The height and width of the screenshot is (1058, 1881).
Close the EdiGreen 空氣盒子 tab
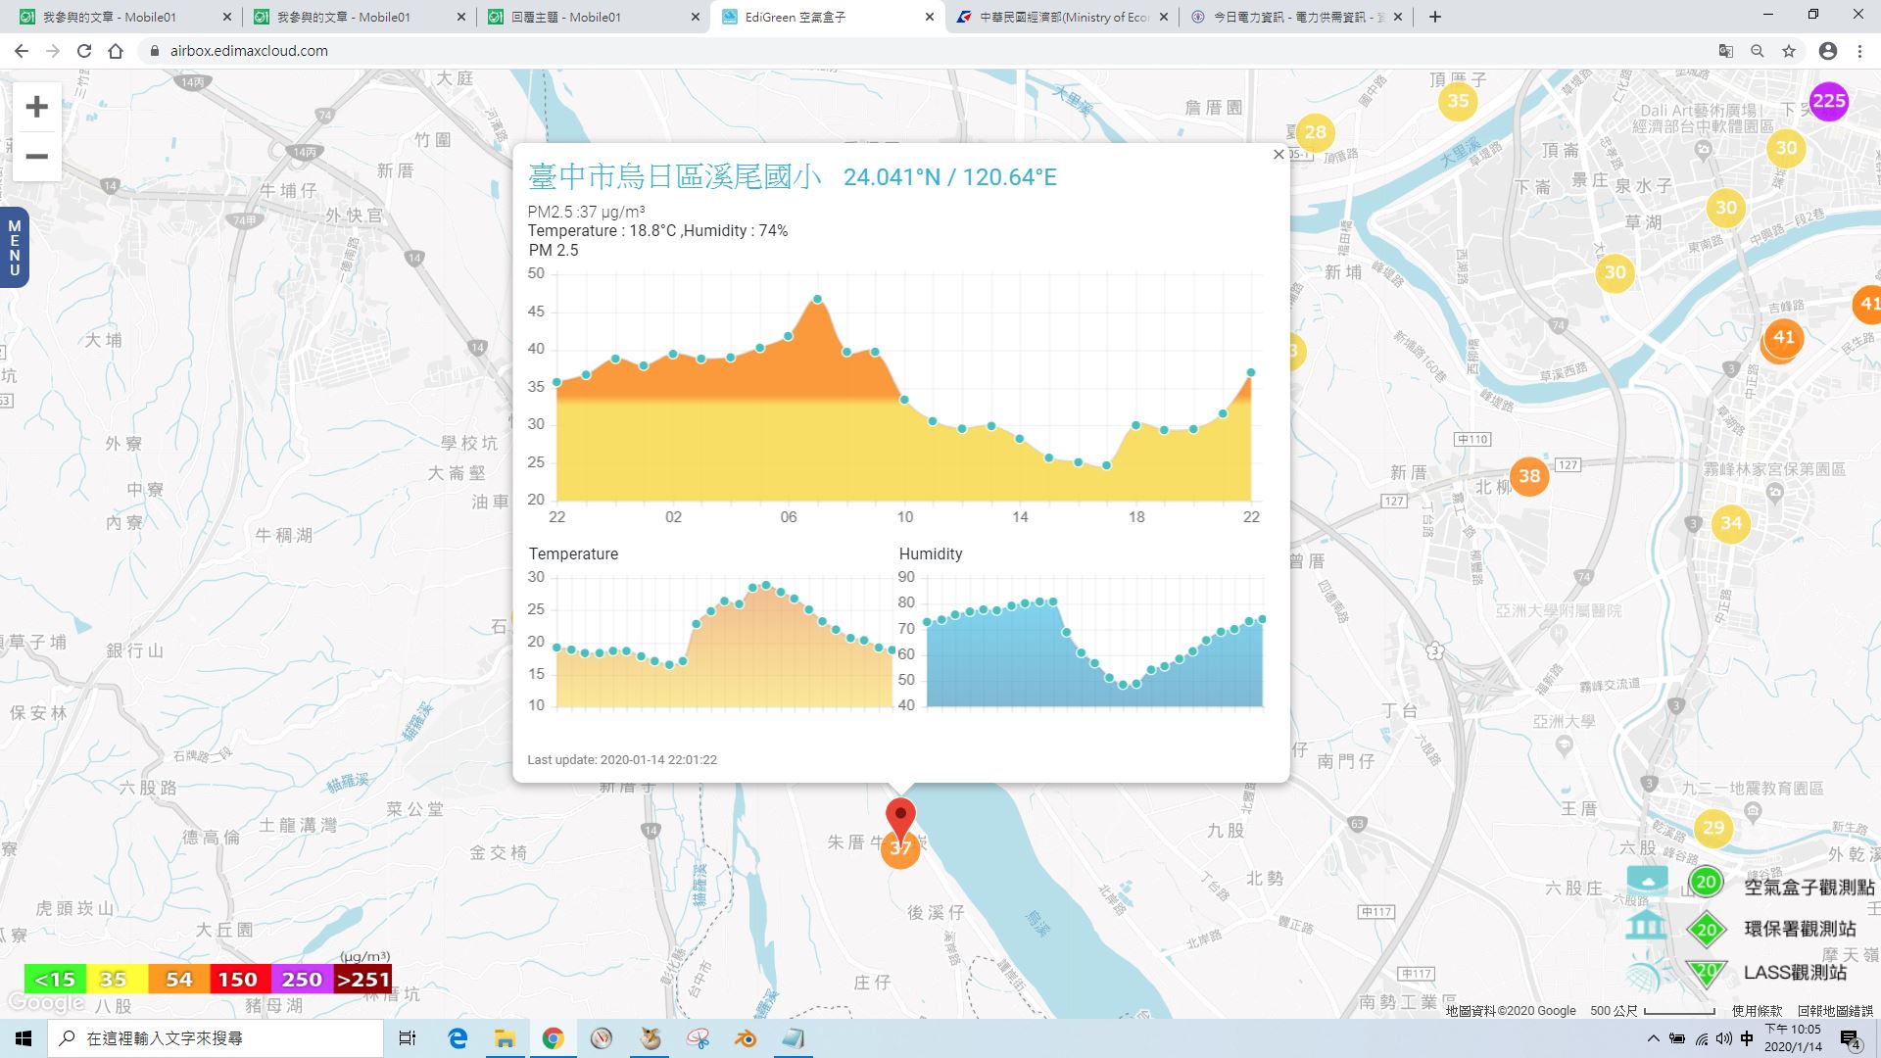[x=930, y=17]
